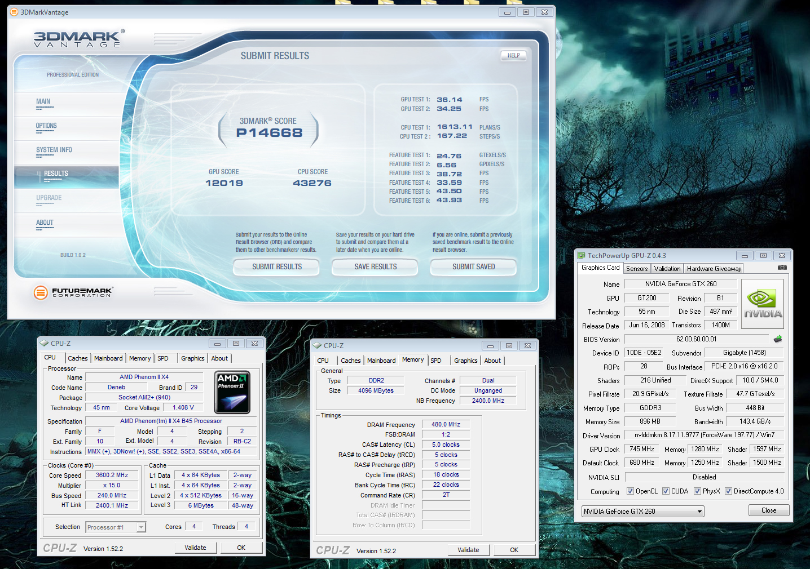Open the GeForce GTX 260 card dropdown
This screenshot has width=810, height=569.
pos(642,512)
